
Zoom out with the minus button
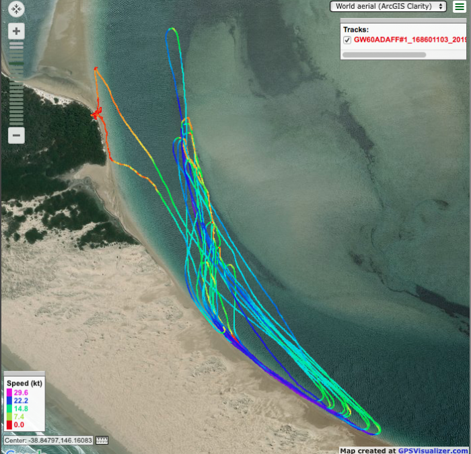(x=17, y=135)
